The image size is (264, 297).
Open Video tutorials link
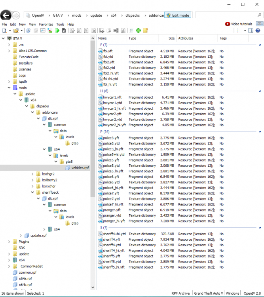[x=242, y=24]
